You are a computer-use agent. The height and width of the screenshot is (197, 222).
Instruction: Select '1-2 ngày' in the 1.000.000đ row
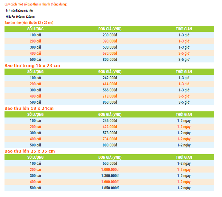[x=184, y=170]
